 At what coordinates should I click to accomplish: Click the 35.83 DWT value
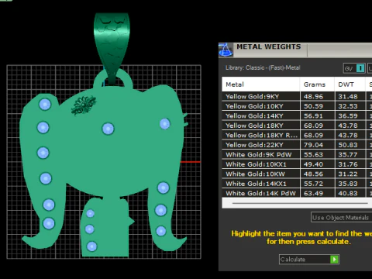(348, 184)
